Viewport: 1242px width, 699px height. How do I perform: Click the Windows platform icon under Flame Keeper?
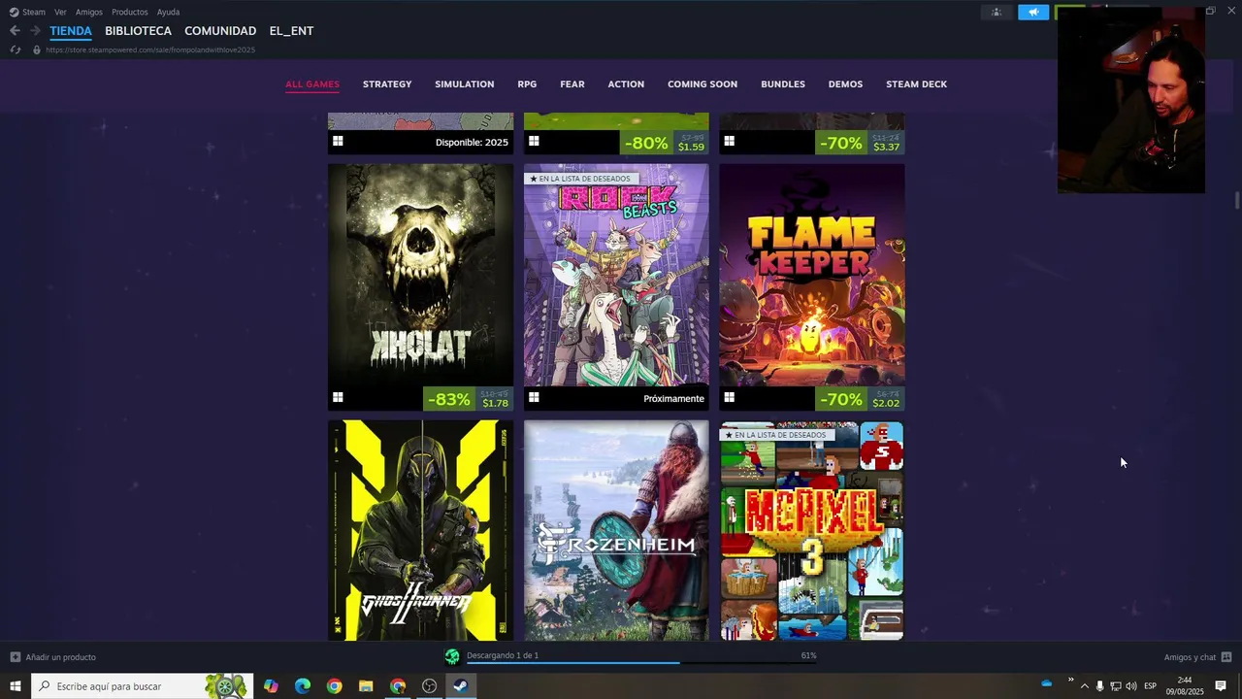coord(730,398)
